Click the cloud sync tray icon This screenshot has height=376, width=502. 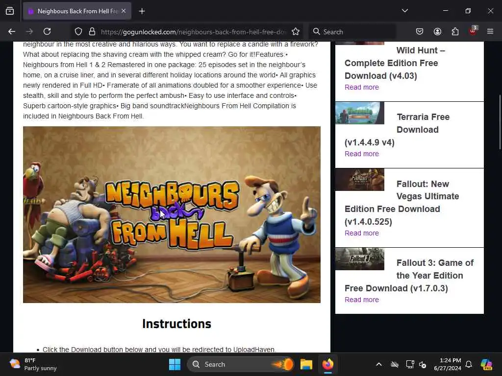pos(395,364)
